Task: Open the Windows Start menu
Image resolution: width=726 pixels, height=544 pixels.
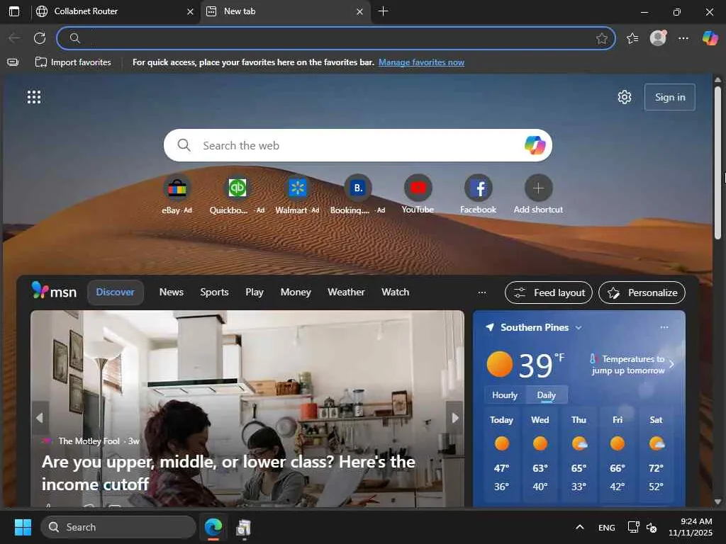Action: tap(23, 527)
